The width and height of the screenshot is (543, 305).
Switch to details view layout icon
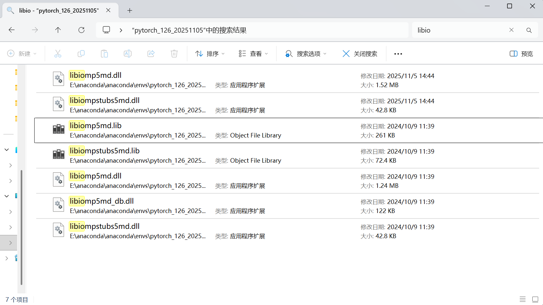coord(523,300)
